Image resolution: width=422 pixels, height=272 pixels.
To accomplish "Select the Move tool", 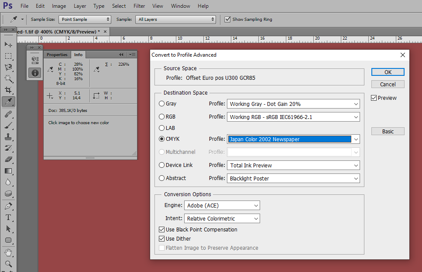I will pos(8,44).
